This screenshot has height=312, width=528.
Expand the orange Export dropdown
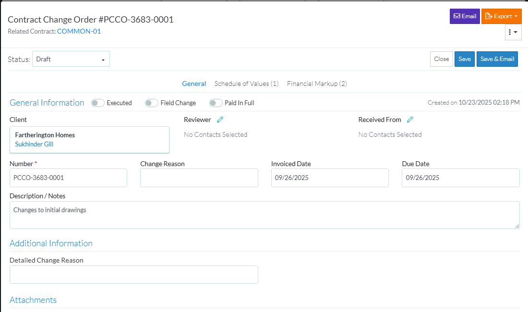point(501,16)
